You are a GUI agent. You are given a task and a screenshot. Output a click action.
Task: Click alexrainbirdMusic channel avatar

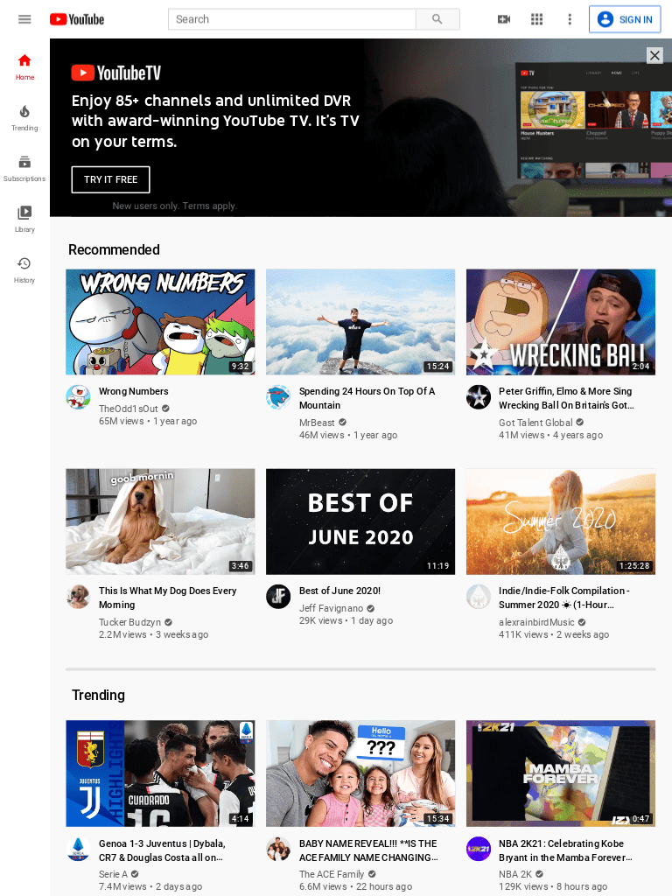pyautogui.click(x=479, y=596)
